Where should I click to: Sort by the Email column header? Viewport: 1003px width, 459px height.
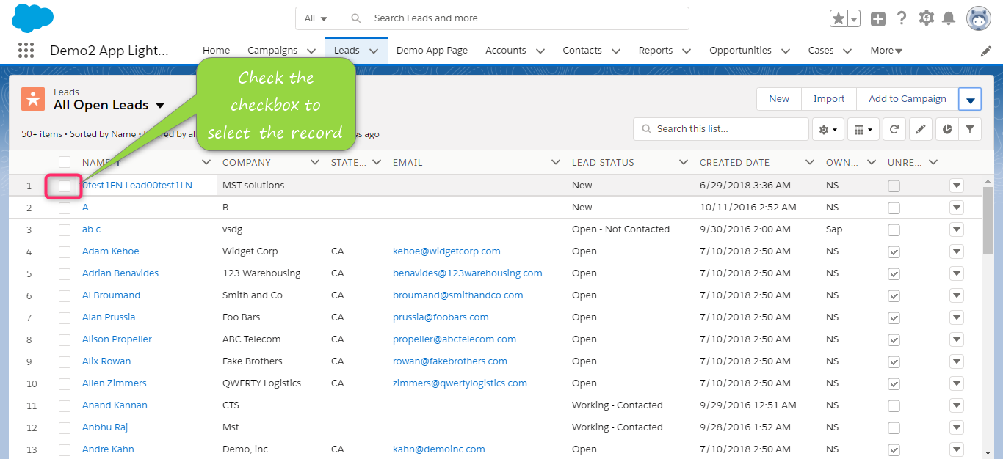pyautogui.click(x=408, y=162)
